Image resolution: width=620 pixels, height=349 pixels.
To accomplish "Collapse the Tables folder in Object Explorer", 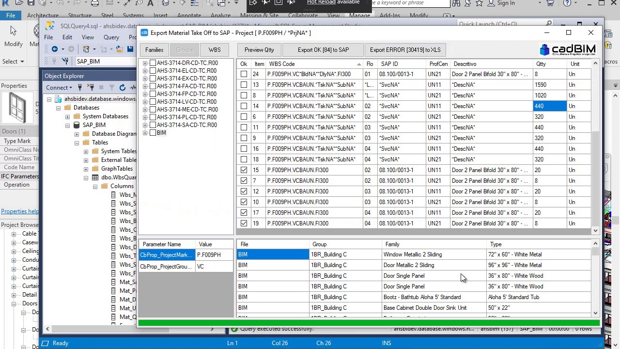I will tap(77, 143).
